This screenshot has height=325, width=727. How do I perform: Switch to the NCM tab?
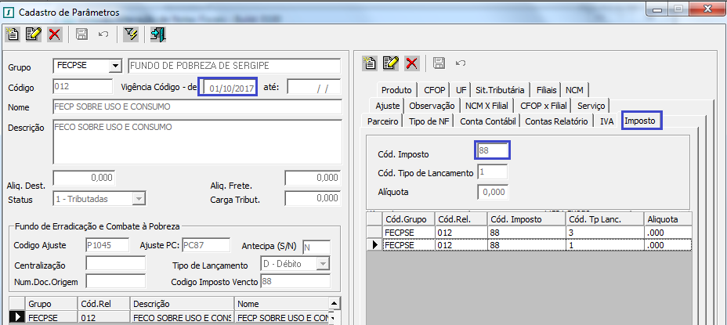click(x=574, y=90)
